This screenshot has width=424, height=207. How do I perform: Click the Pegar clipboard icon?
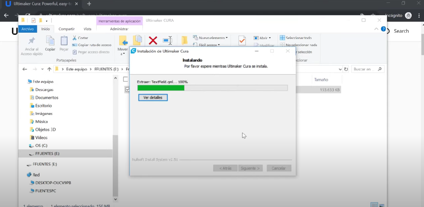click(x=64, y=41)
